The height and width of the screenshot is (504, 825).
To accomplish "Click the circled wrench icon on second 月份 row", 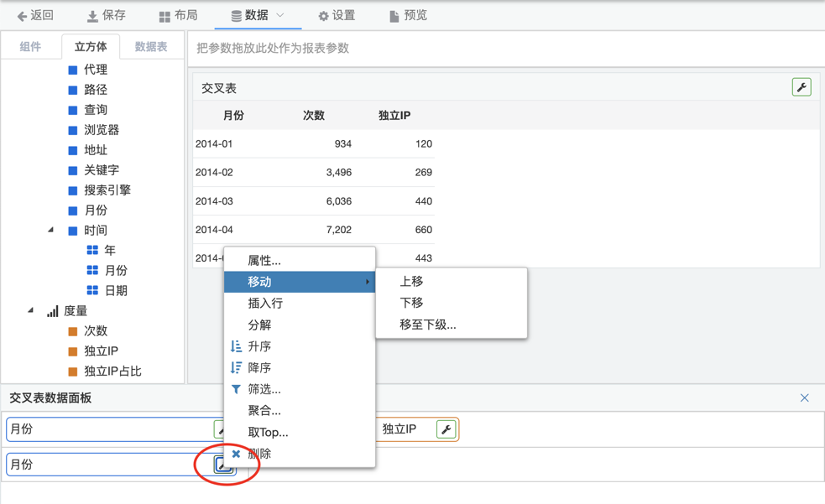I will coord(222,465).
